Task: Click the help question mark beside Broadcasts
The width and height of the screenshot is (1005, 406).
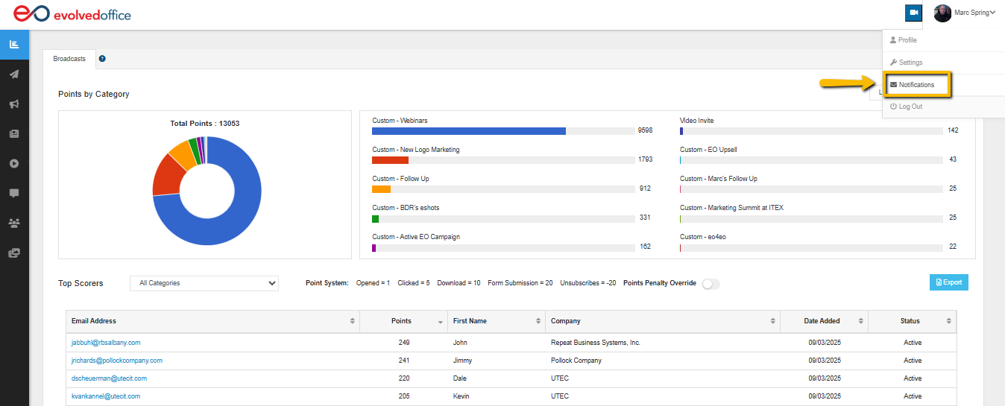Action: tap(102, 58)
